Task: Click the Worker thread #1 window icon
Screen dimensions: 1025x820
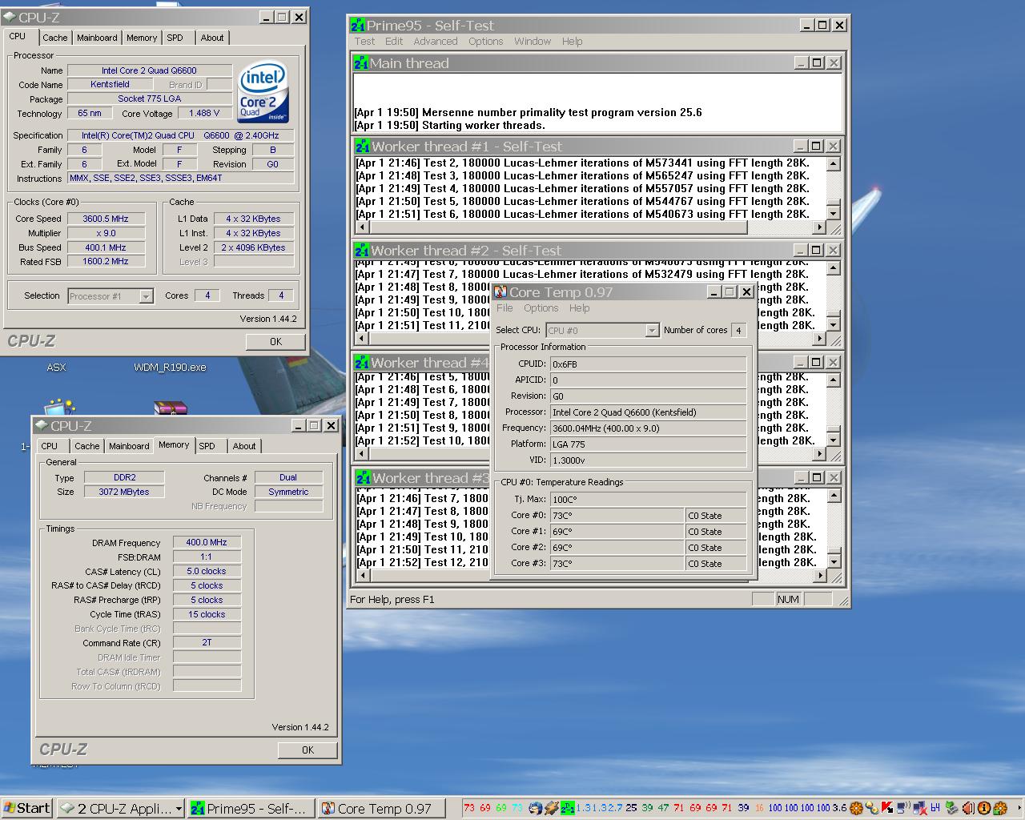Action: pyautogui.click(x=363, y=147)
